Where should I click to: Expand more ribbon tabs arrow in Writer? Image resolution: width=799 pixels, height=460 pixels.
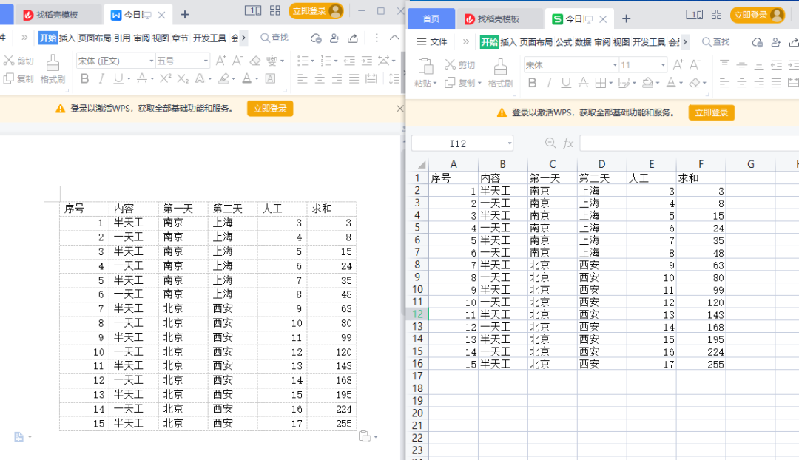pyautogui.click(x=243, y=38)
